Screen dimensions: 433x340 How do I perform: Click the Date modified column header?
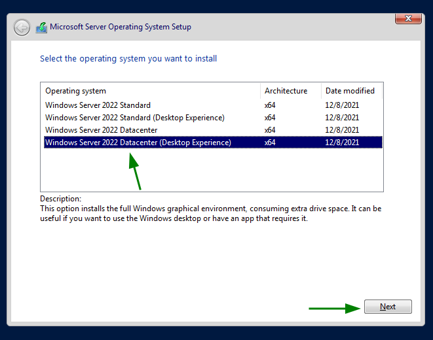pos(352,91)
